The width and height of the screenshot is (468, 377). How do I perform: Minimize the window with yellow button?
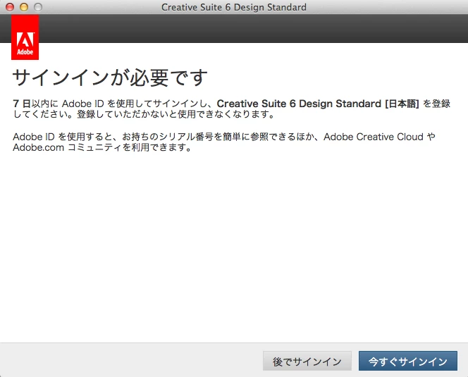[x=24, y=7]
